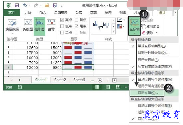Open the 文件 menu tab
The height and width of the screenshot is (125, 183).
click(12, 12)
